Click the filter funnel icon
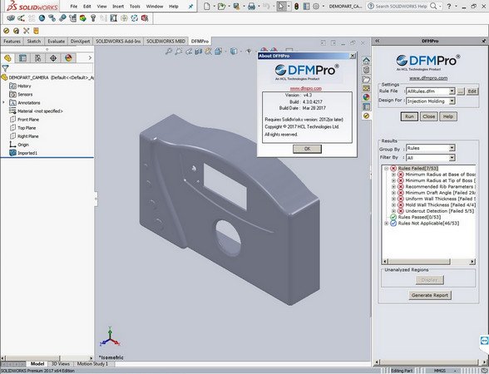Screen dimensions: 489x374 coord(5,68)
